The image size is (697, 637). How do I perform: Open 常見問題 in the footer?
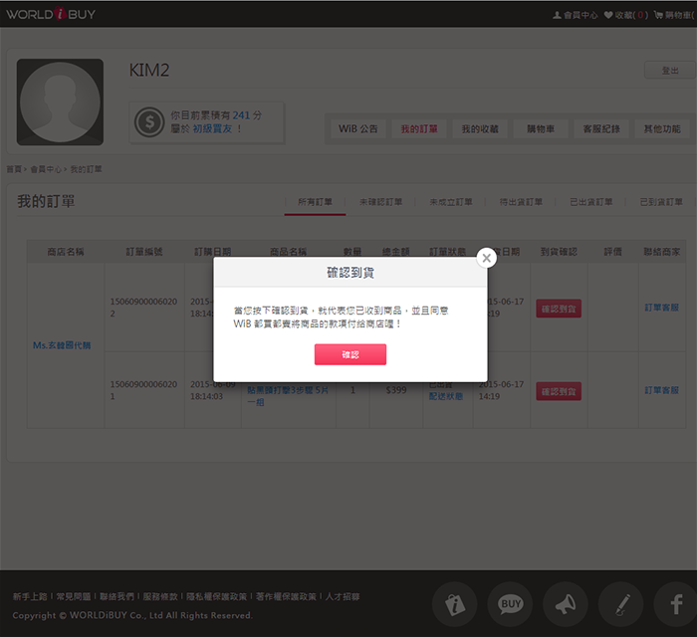tap(74, 596)
